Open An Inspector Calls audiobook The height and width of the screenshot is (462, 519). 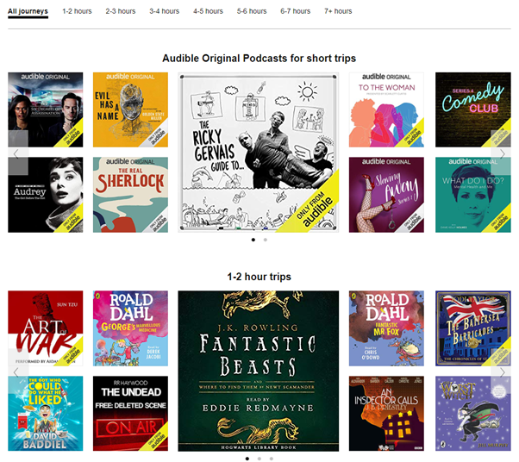pos(386,414)
